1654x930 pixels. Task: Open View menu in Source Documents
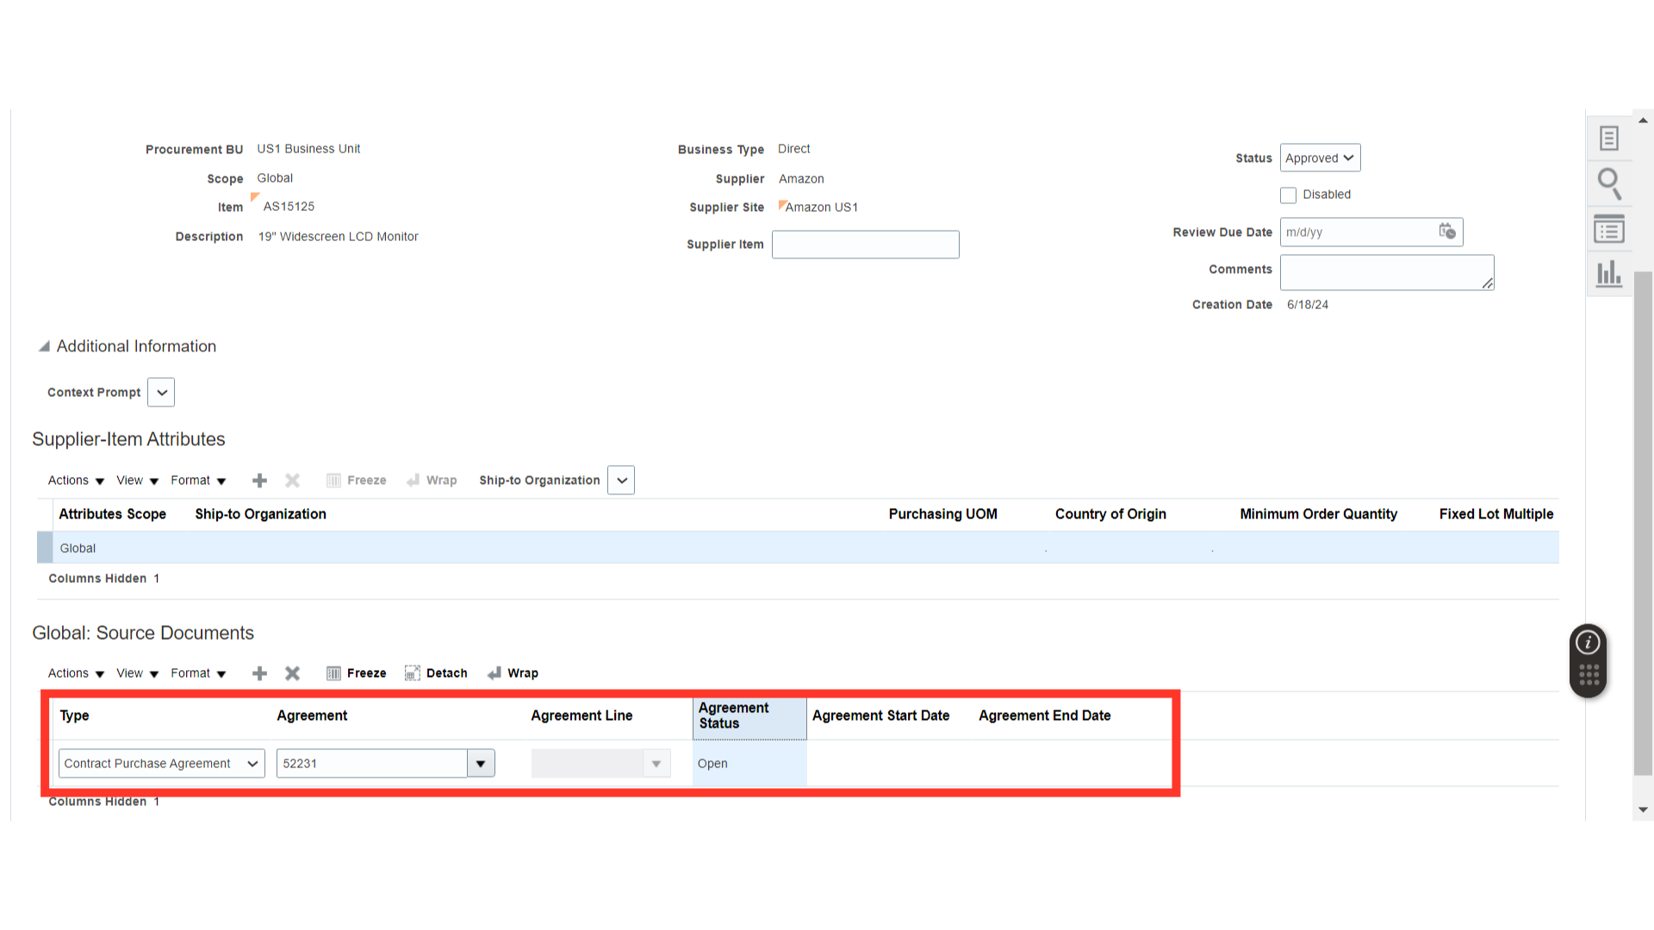point(138,673)
